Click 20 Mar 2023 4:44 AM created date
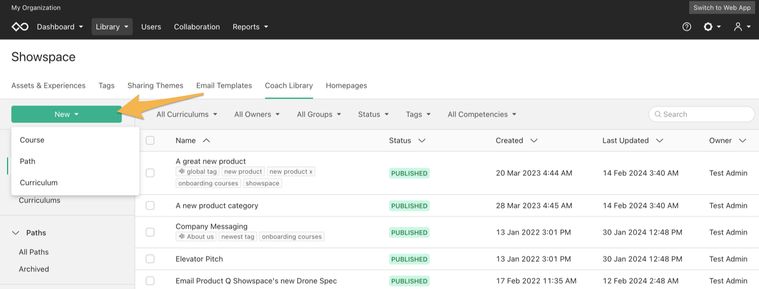 [x=534, y=173]
